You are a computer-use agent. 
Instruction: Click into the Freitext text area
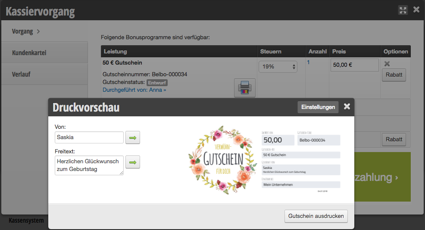click(x=89, y=165)
